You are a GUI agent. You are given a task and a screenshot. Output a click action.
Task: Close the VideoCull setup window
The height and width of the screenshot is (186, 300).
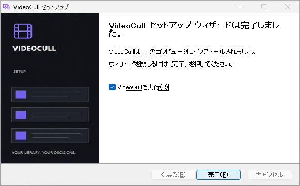(x=288, y=7)
